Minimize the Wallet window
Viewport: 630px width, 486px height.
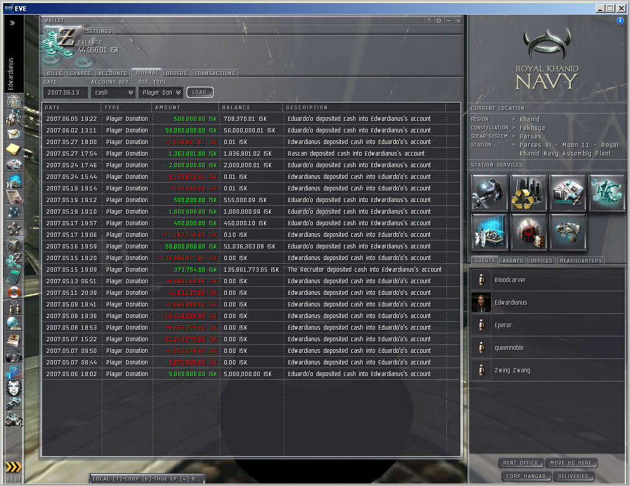coord(449,20)
